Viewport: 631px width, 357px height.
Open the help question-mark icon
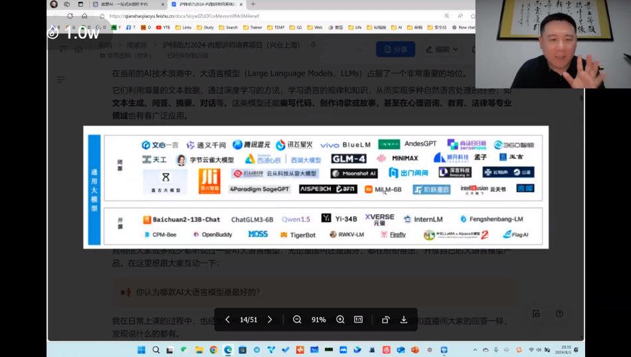[559, 314]
